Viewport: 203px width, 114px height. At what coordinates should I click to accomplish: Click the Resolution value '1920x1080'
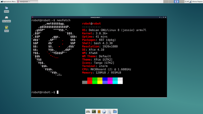coord(110,46)
